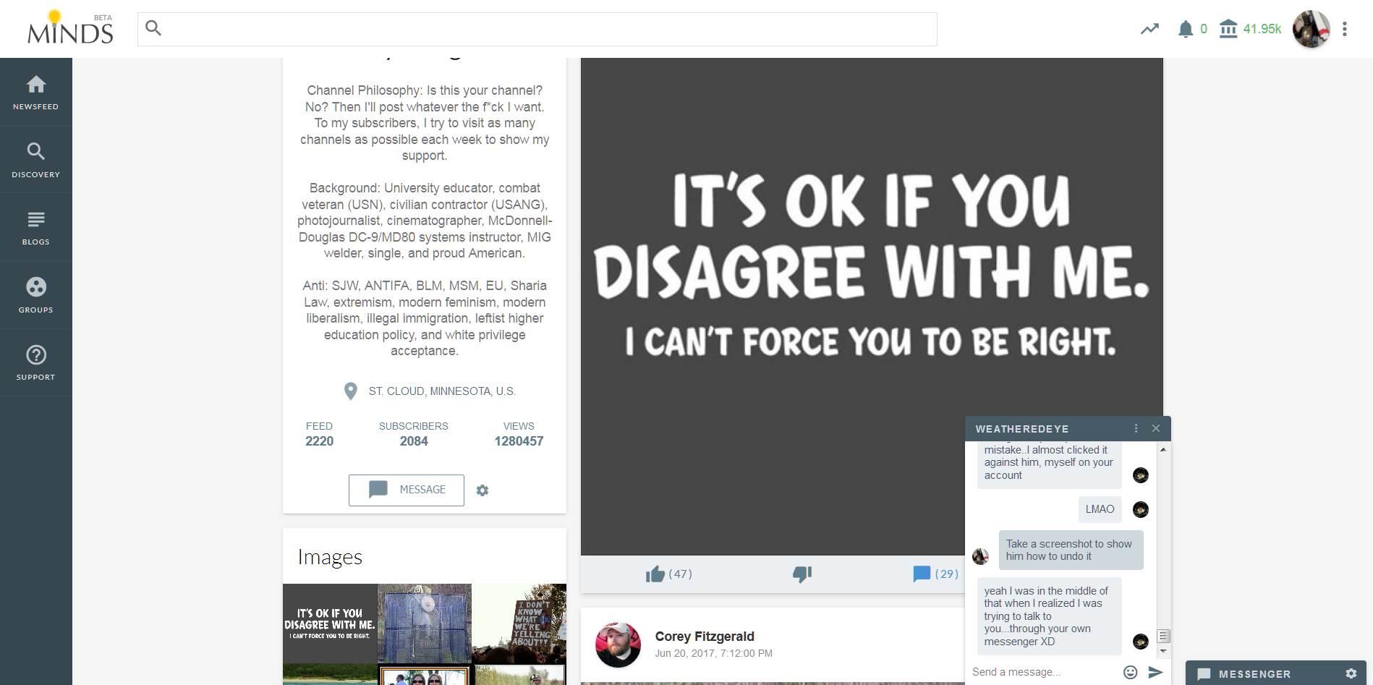Open the trending analytics arrow icon
The image size is (1373, 685).
click(x=1149, y=29)
